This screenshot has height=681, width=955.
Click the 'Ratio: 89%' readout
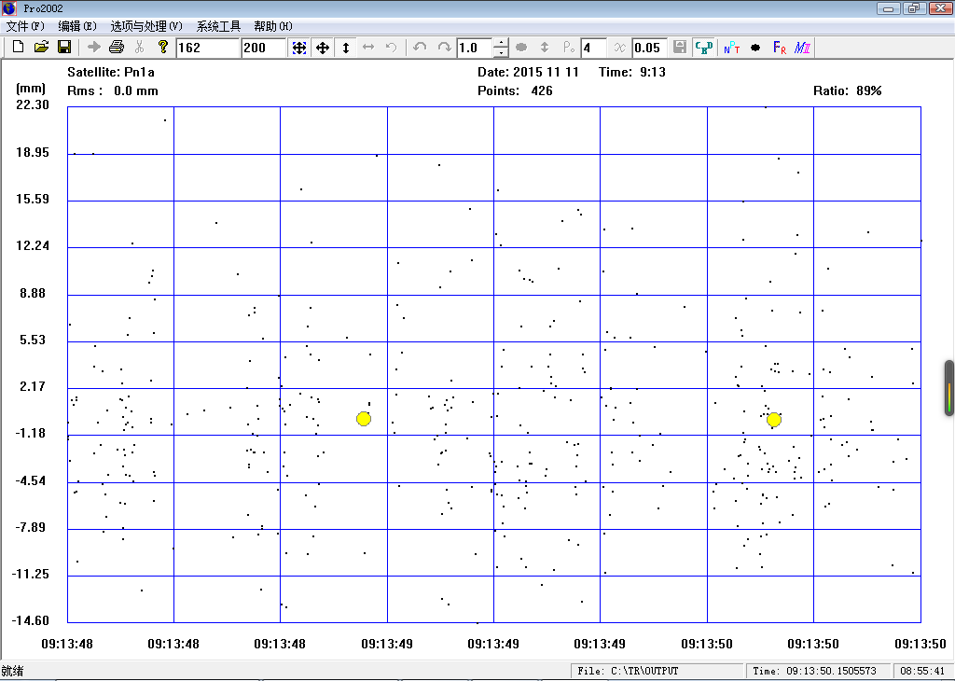click(847, 90)
